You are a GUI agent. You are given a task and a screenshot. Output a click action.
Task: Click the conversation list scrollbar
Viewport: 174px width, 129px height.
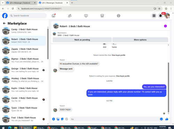[x=48, y=44]
